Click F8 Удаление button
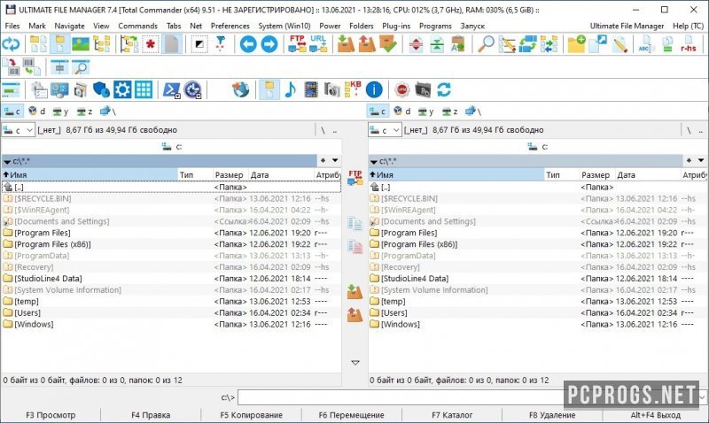Viewport: 709px width, 423px height. (552, 415)
